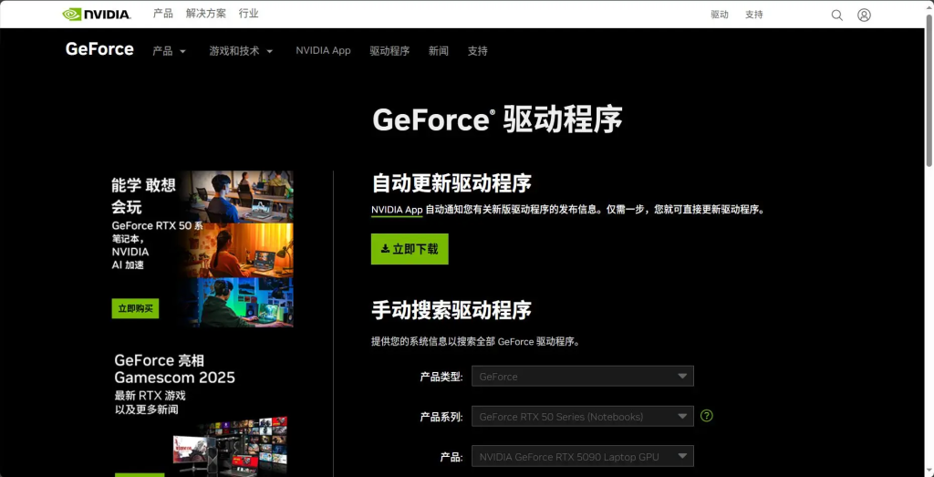Screen dimensions: 934x477
Task: Click the Gamescom 2025 banner image
Action: point(230,449)
